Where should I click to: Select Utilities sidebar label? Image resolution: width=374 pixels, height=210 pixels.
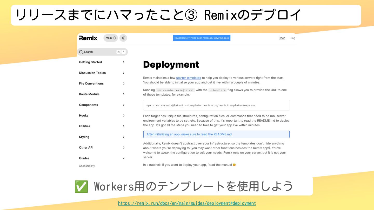point(85,126)
